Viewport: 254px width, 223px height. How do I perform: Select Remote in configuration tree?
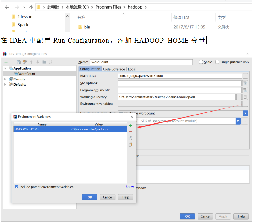pyautogui.click(x=19, y=79)
